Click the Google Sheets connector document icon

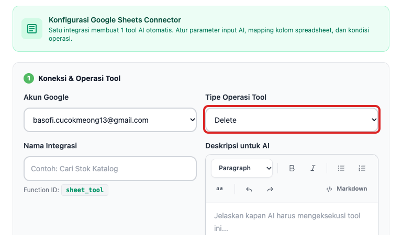pos(32,29)
